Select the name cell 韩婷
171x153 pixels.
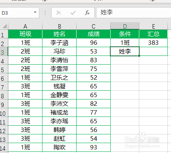click(59, 130)
